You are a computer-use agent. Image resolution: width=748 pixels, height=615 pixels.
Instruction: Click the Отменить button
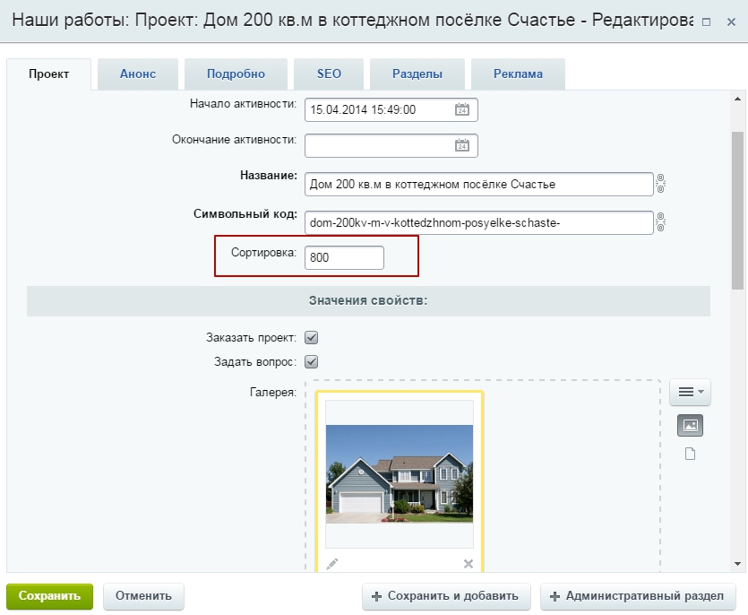click(x=143, y=596)
